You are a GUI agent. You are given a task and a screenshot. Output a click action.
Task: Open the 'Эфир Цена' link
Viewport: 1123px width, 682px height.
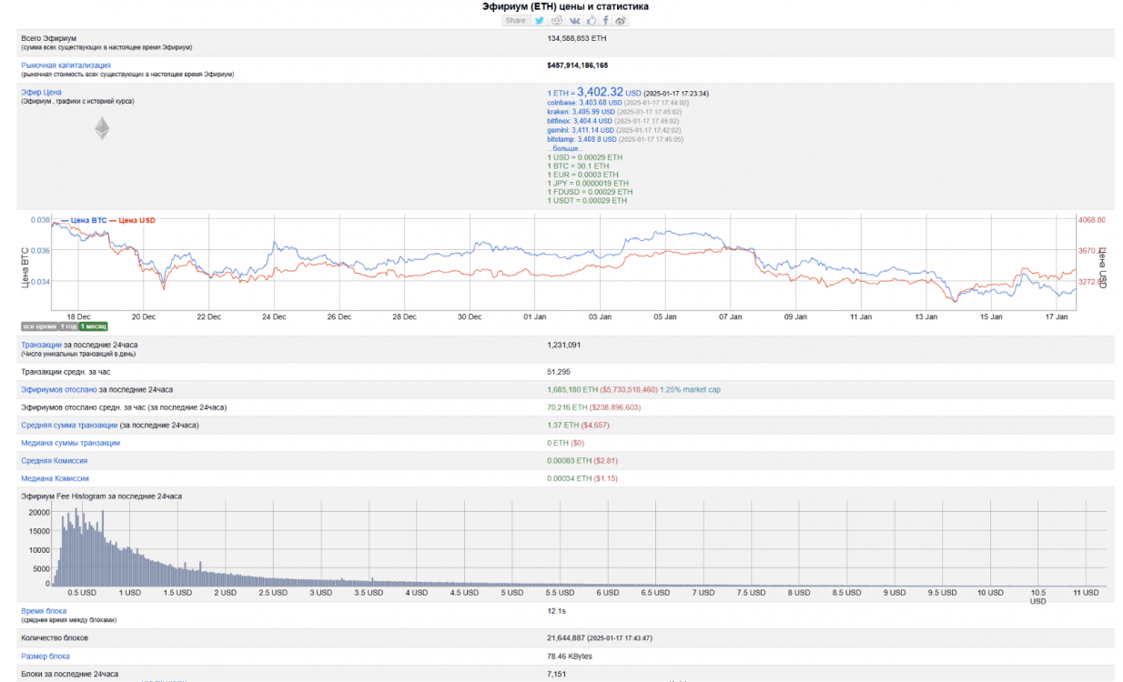[41, 93]
